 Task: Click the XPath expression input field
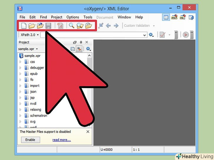click(x=94, y=35)
